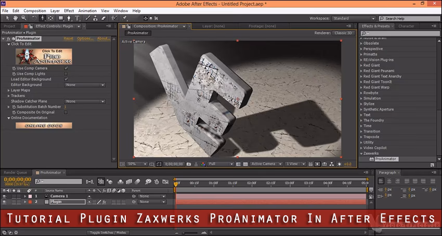Select the Unified Camera tool
This screenshot has width=442, height=236.
(43, 18)
